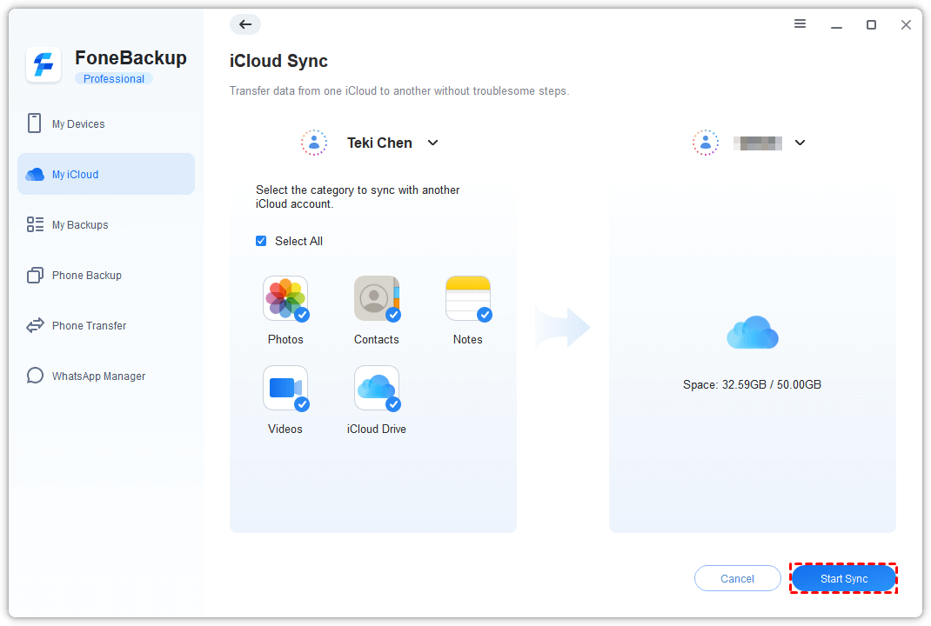This screenshot has height=626, width=931.
Task: Click the My Devices phone icon
Action: [35, 123]
